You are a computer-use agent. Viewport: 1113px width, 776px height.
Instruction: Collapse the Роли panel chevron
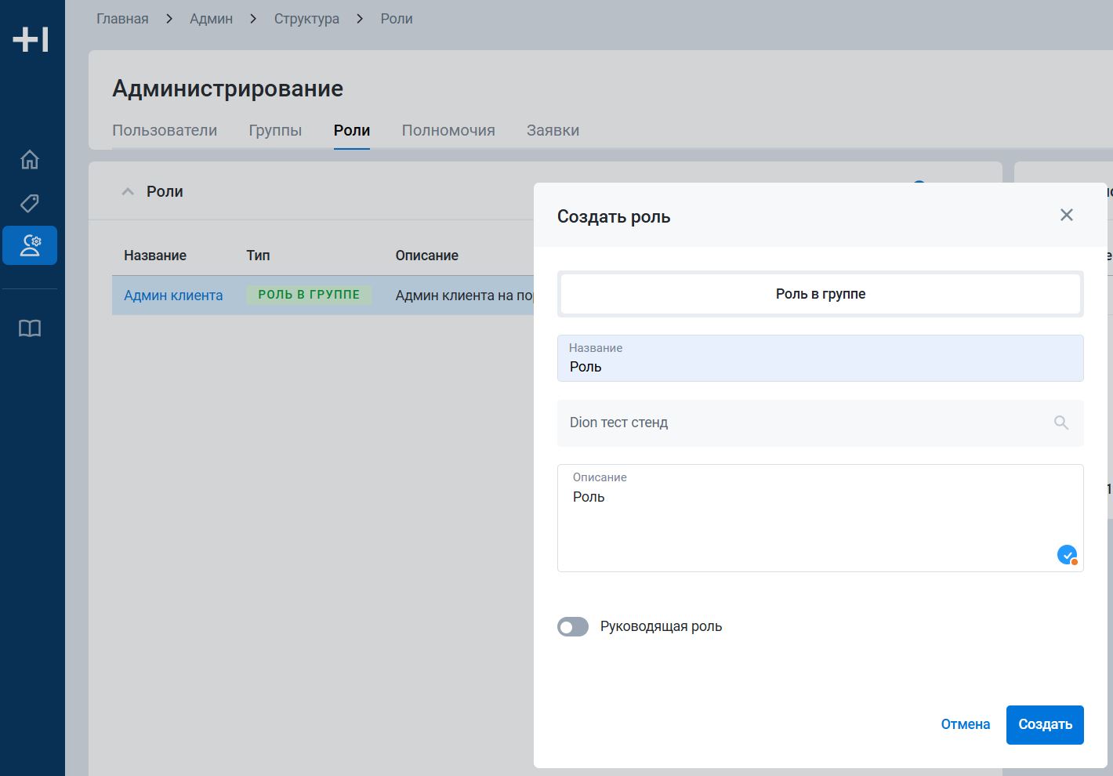click(128, 192)
